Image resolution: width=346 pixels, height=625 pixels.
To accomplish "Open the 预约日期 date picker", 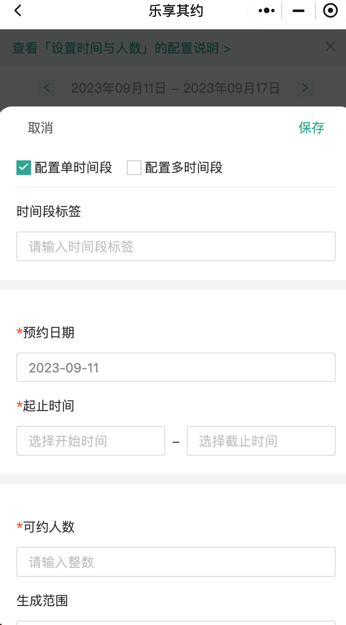I will coord(176,367).
